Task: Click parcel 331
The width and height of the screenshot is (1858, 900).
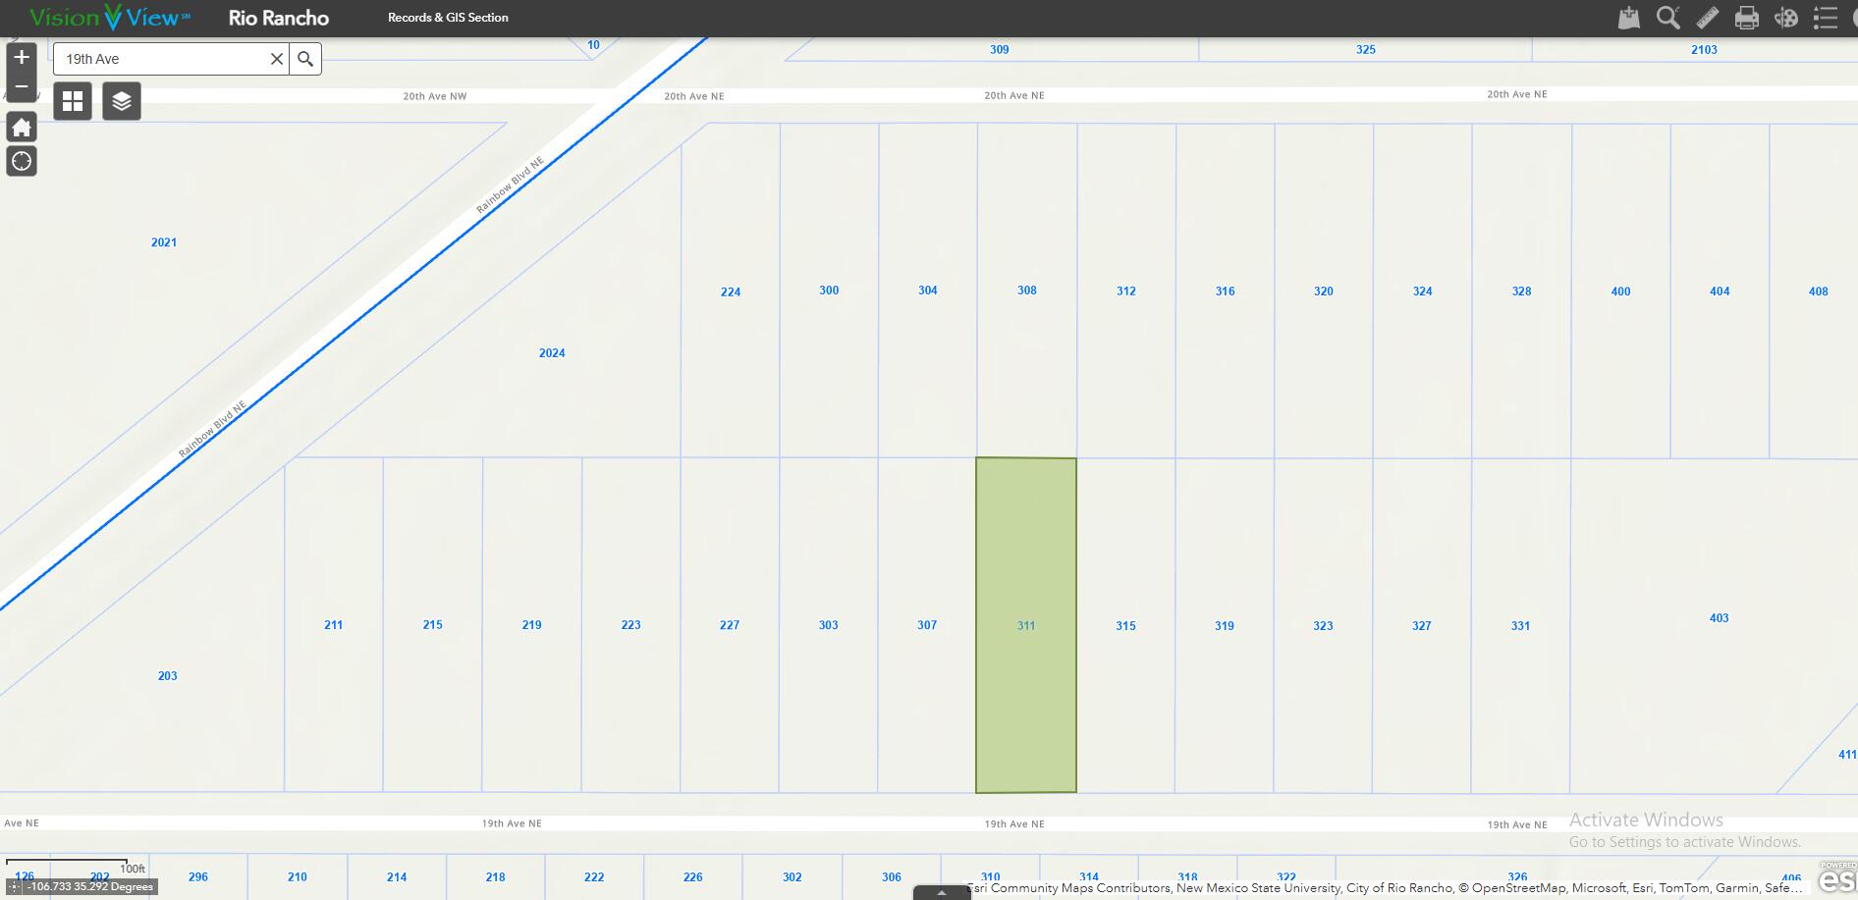Action: (1520, 625)
